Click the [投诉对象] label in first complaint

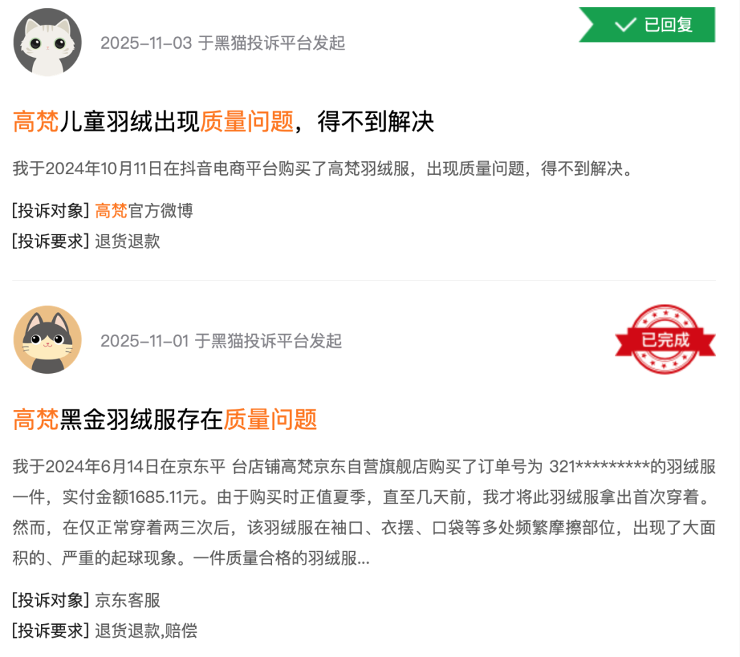click(51, 211)
